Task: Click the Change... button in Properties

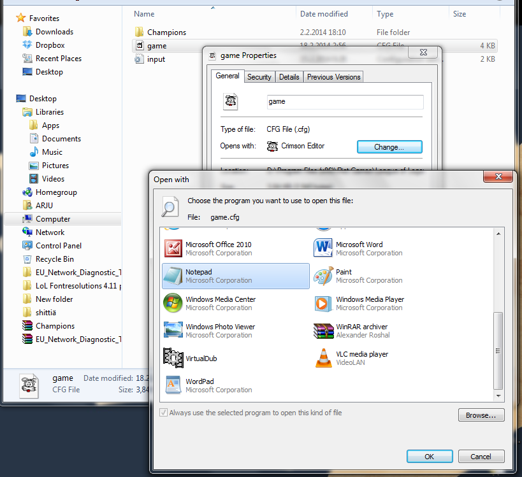Action: [389, 147]
